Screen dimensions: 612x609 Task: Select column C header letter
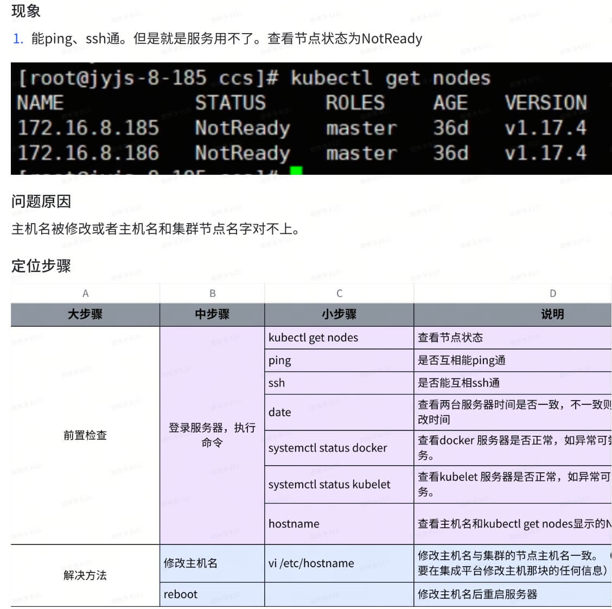tap(339, 293)
